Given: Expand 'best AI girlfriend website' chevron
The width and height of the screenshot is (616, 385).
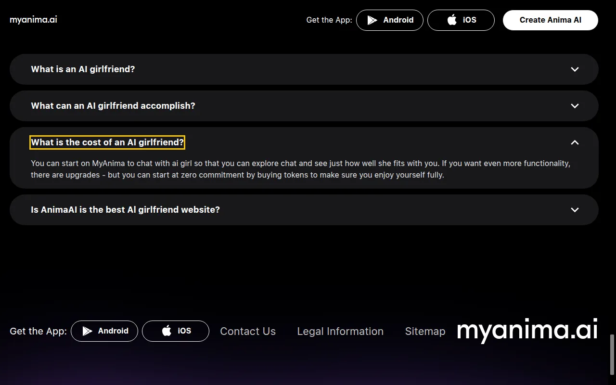Looking at the screenshot, I should point(575,210).
